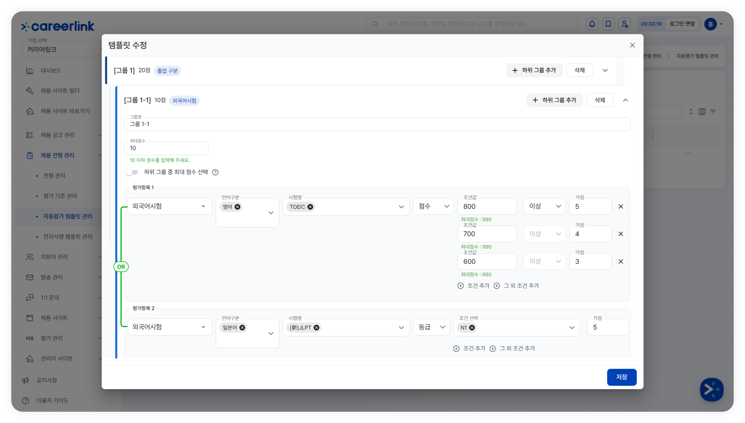Click 삭제 button for 그룹 1

click(579, 70)
